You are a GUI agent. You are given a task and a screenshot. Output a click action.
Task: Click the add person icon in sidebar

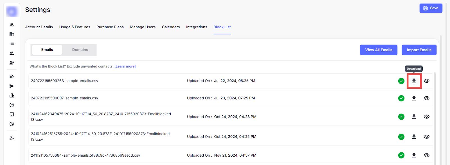[x=12, y=63]
